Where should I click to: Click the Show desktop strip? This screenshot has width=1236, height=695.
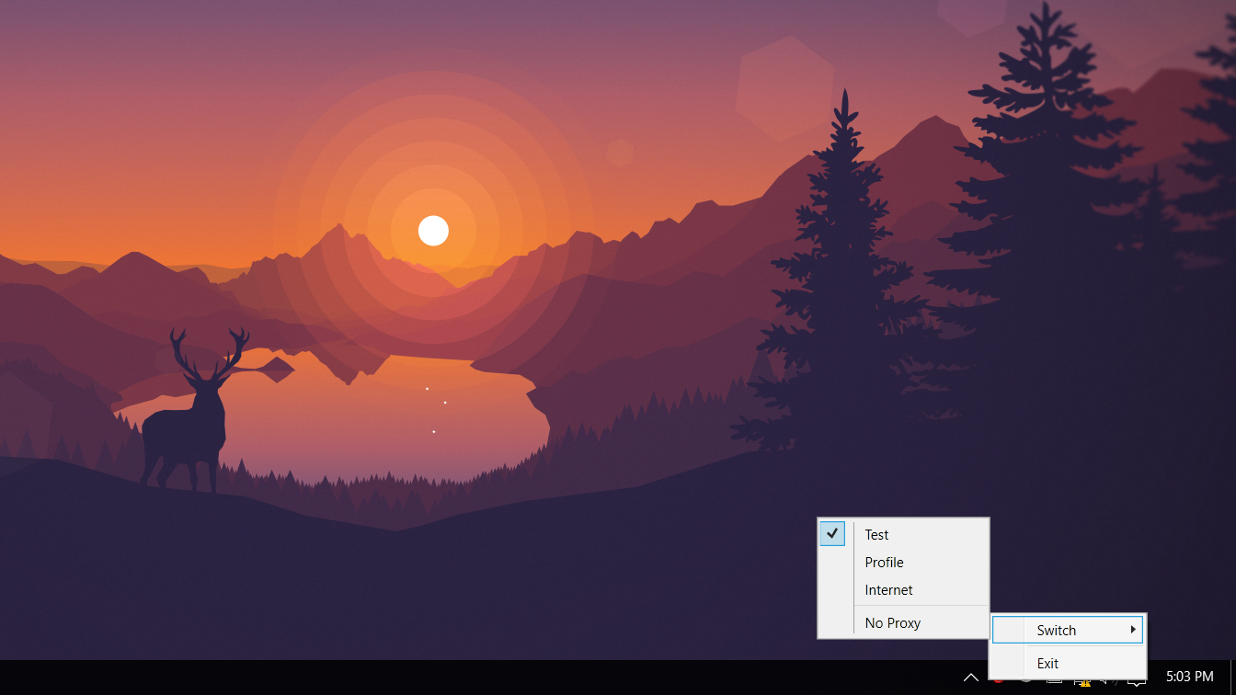point(1232,678)
